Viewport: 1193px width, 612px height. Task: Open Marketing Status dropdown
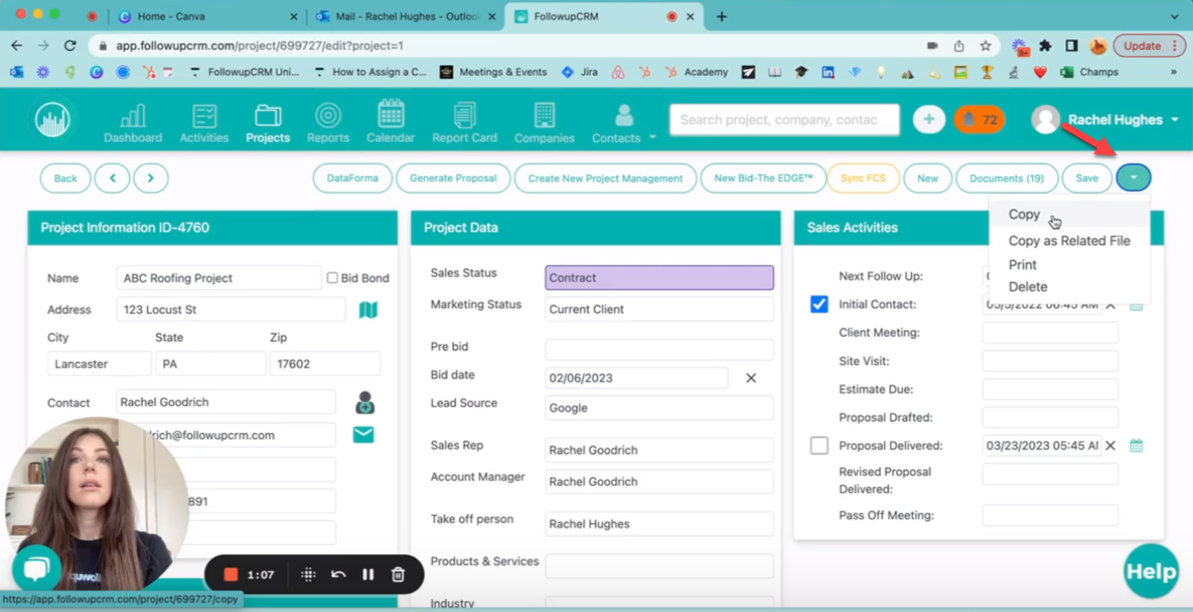click(x=659, y=309)
